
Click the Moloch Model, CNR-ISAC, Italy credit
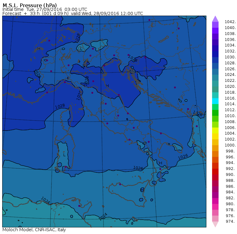(x=34, y=230)
